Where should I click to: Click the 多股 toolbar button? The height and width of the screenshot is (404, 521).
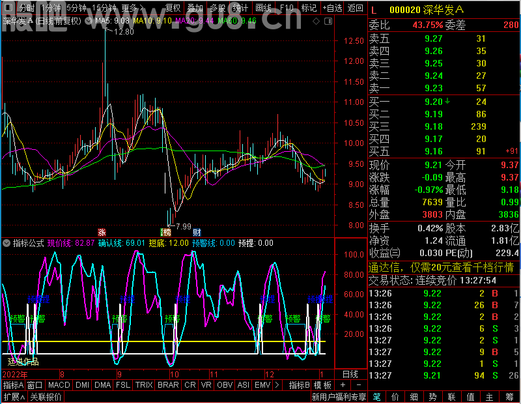218,8
